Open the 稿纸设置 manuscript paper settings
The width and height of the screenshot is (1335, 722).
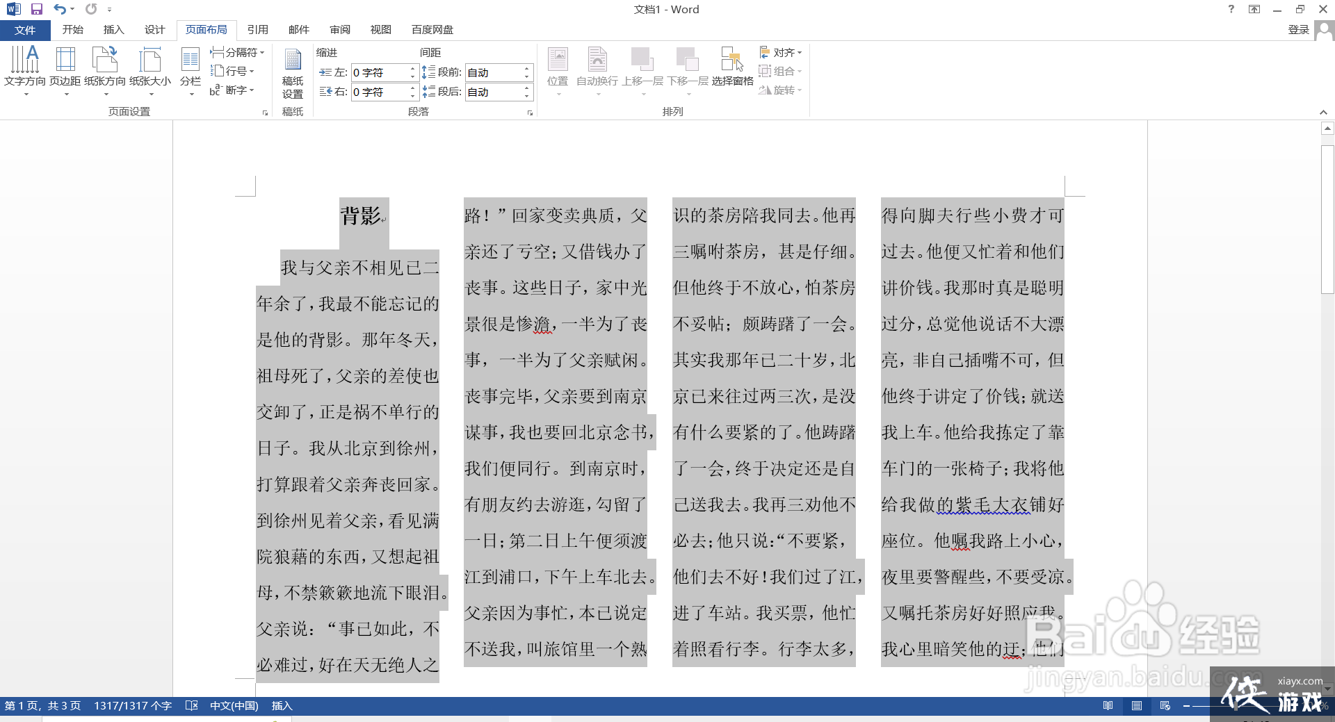click(293, 73)
